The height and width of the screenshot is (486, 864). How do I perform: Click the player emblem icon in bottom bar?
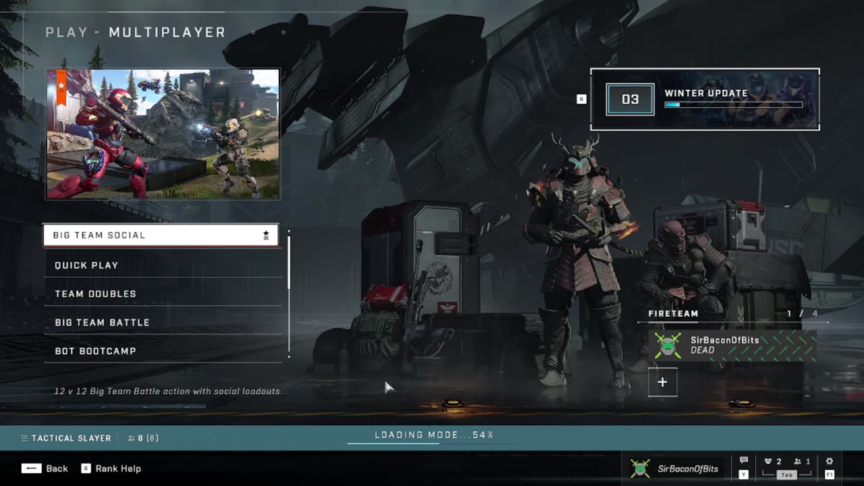point(640,468)
